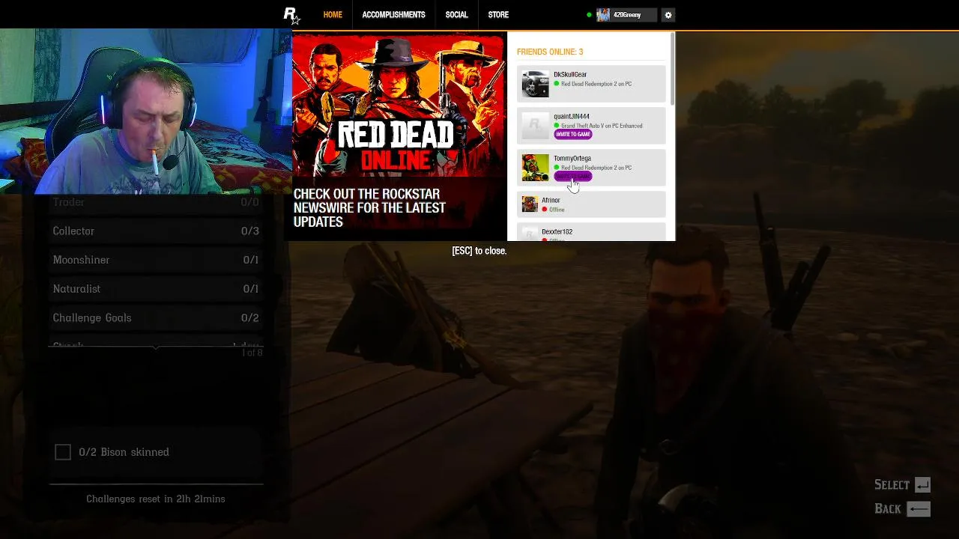Click Afrinor's small avatar icon
The image size is (959, 539).
530,204
